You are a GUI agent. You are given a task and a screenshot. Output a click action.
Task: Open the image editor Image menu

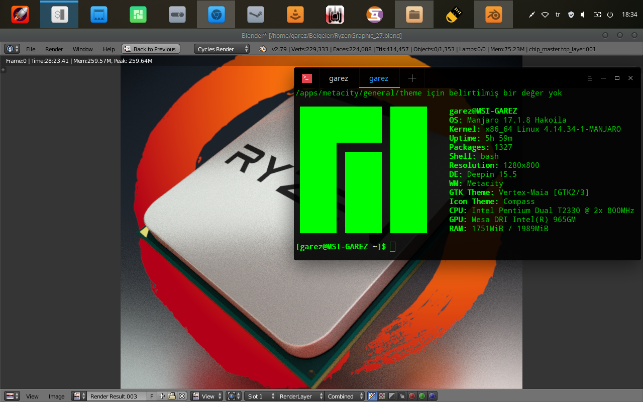point(56,396)
